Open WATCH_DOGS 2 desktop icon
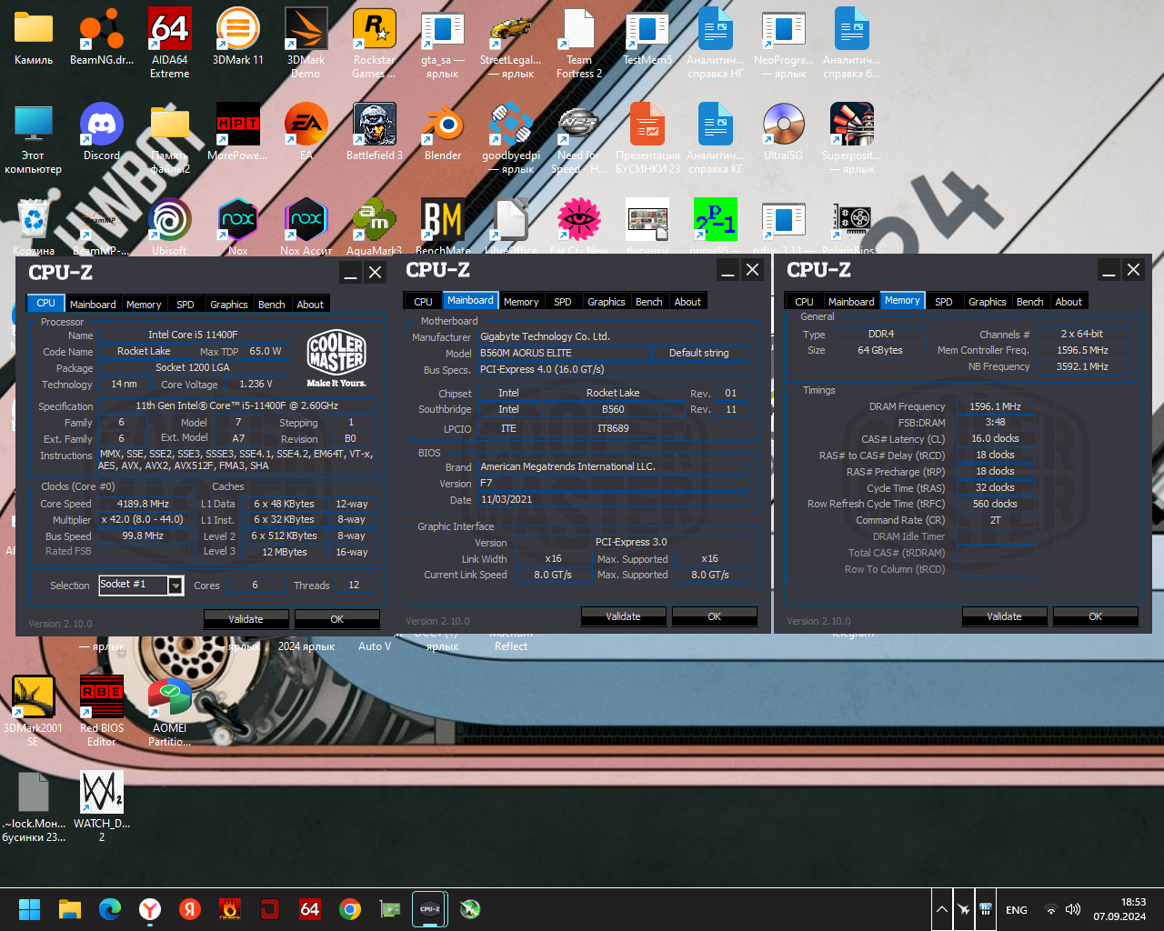1164x931 pixels. coord(102,806)
